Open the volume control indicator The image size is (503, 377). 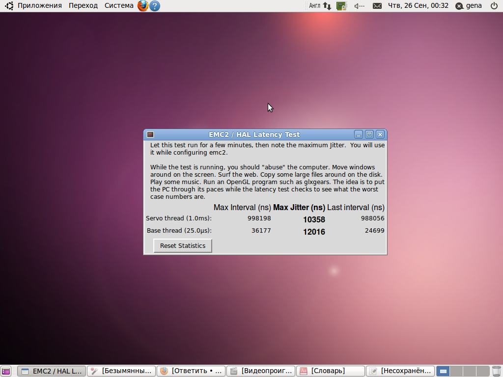(x=359, y=6)
